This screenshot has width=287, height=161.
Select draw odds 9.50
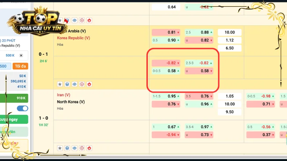click(230, 112)
